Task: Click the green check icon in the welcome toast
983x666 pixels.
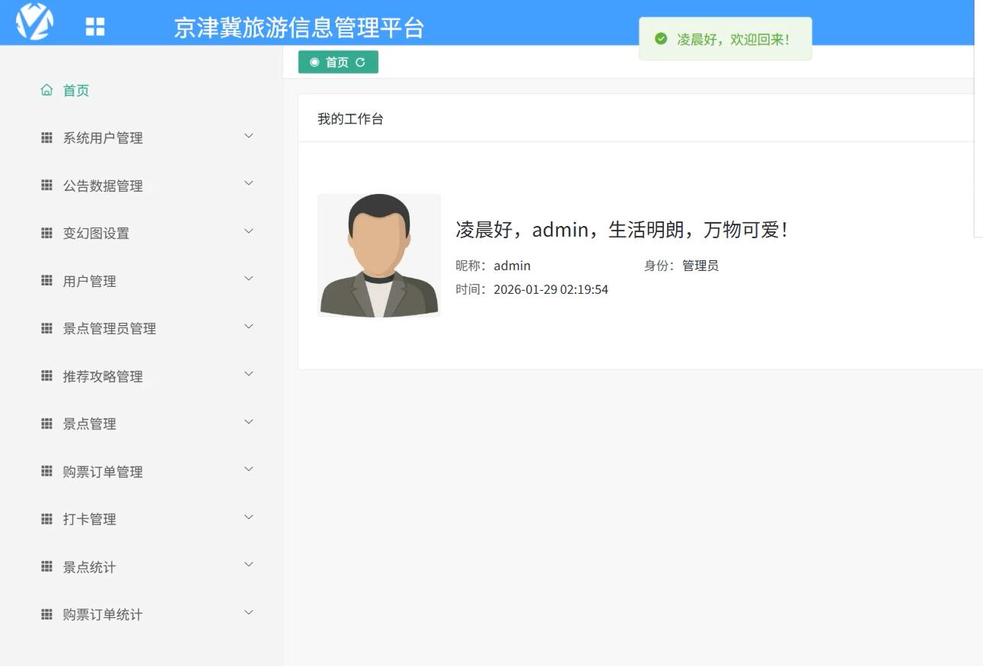Action: (661, 39)
